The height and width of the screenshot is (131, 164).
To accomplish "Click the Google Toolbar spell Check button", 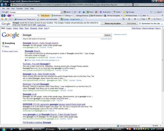I will [117, 12].
